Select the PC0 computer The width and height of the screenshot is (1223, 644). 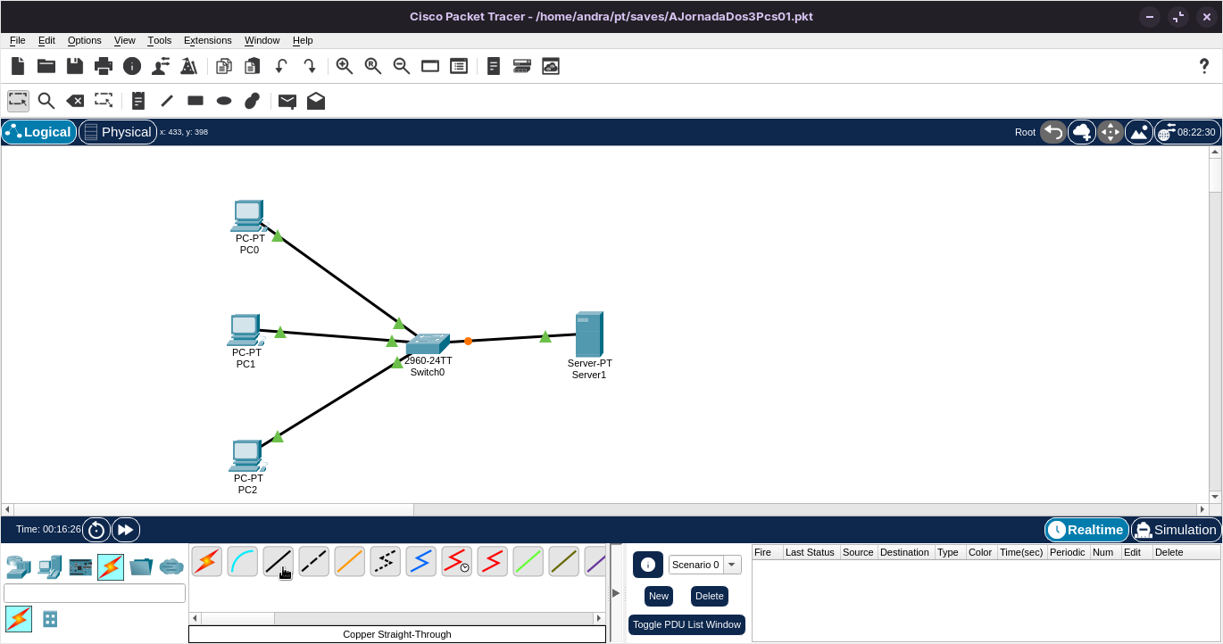click(248, 216)
